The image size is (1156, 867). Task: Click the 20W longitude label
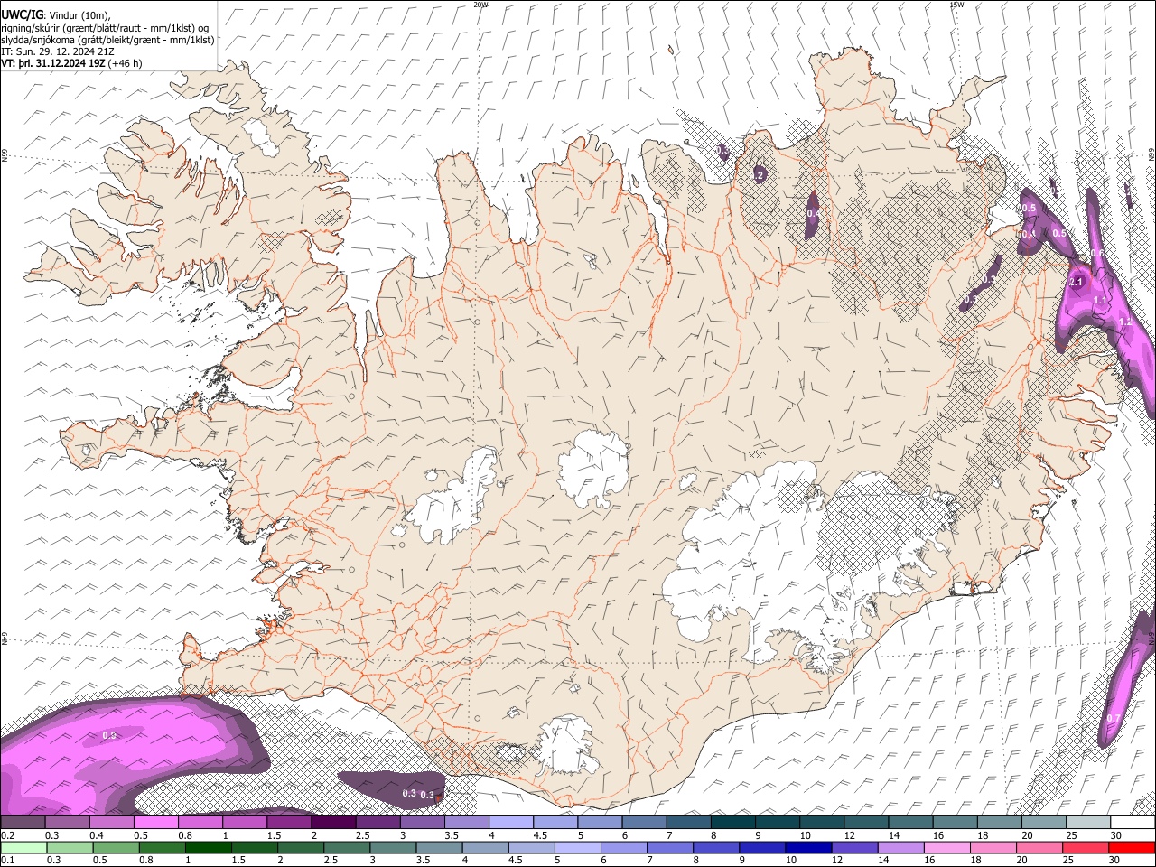point(480,5)
